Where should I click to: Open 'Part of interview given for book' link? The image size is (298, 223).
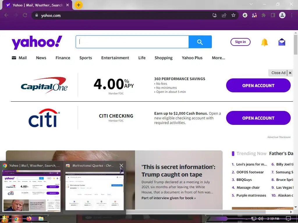(168, 198)
